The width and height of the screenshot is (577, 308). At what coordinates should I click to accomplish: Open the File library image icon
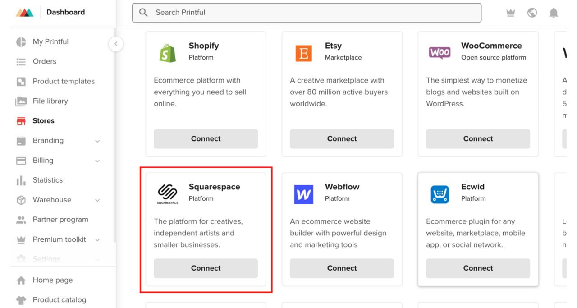coord(21,101)
